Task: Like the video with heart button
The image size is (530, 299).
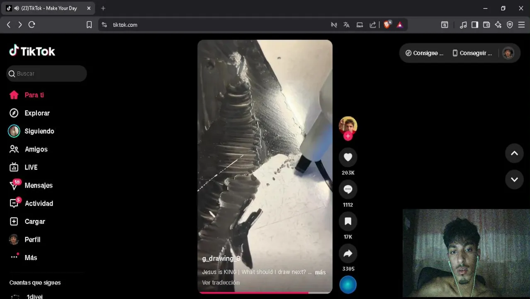Action: [348, 157]
